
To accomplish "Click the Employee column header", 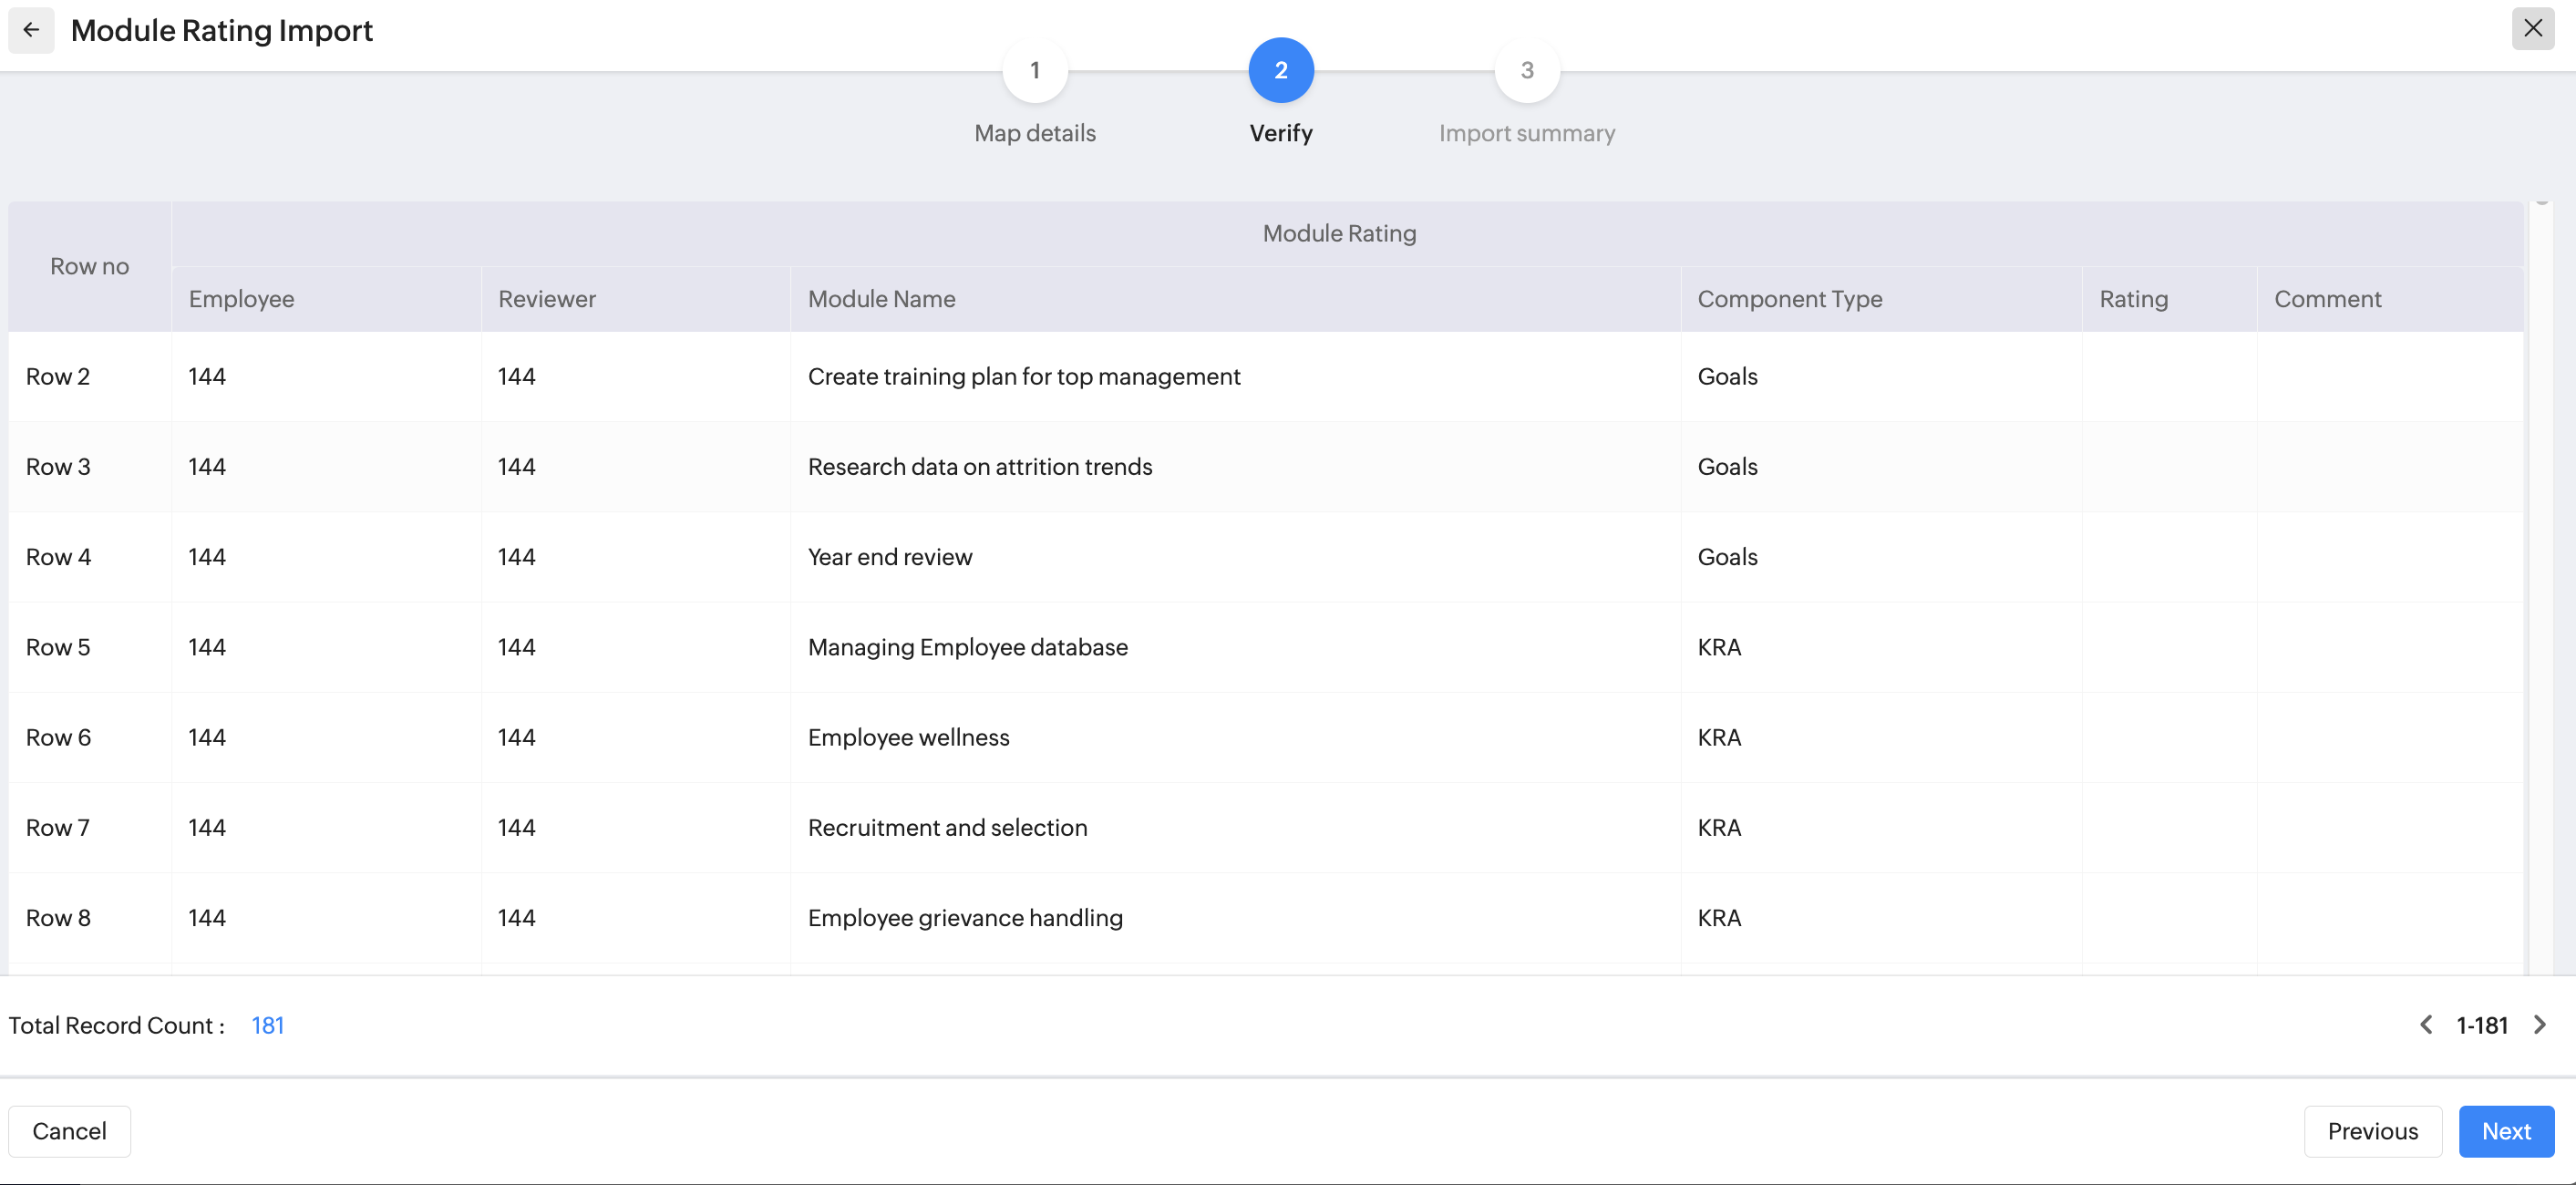I will pos(241,299).
